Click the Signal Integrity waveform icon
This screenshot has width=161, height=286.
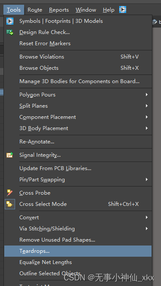coord(10,155)
